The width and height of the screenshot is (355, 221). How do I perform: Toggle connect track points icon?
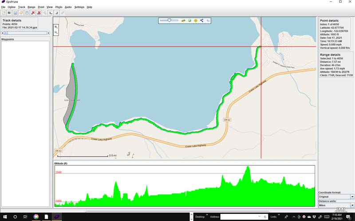pos(201,20)
